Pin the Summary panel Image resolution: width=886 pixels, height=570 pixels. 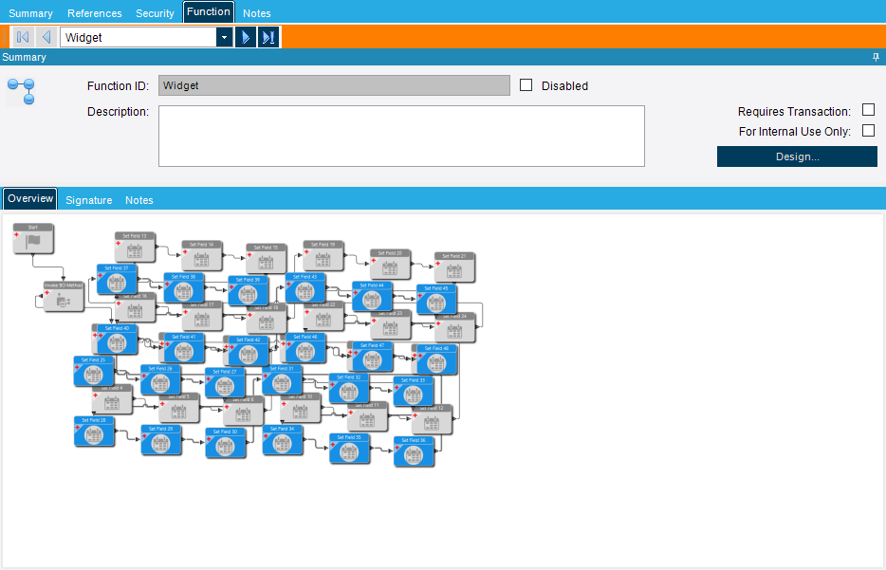click(x=876, y=57)
